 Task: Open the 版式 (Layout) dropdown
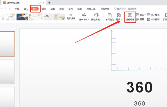point(141,15)
